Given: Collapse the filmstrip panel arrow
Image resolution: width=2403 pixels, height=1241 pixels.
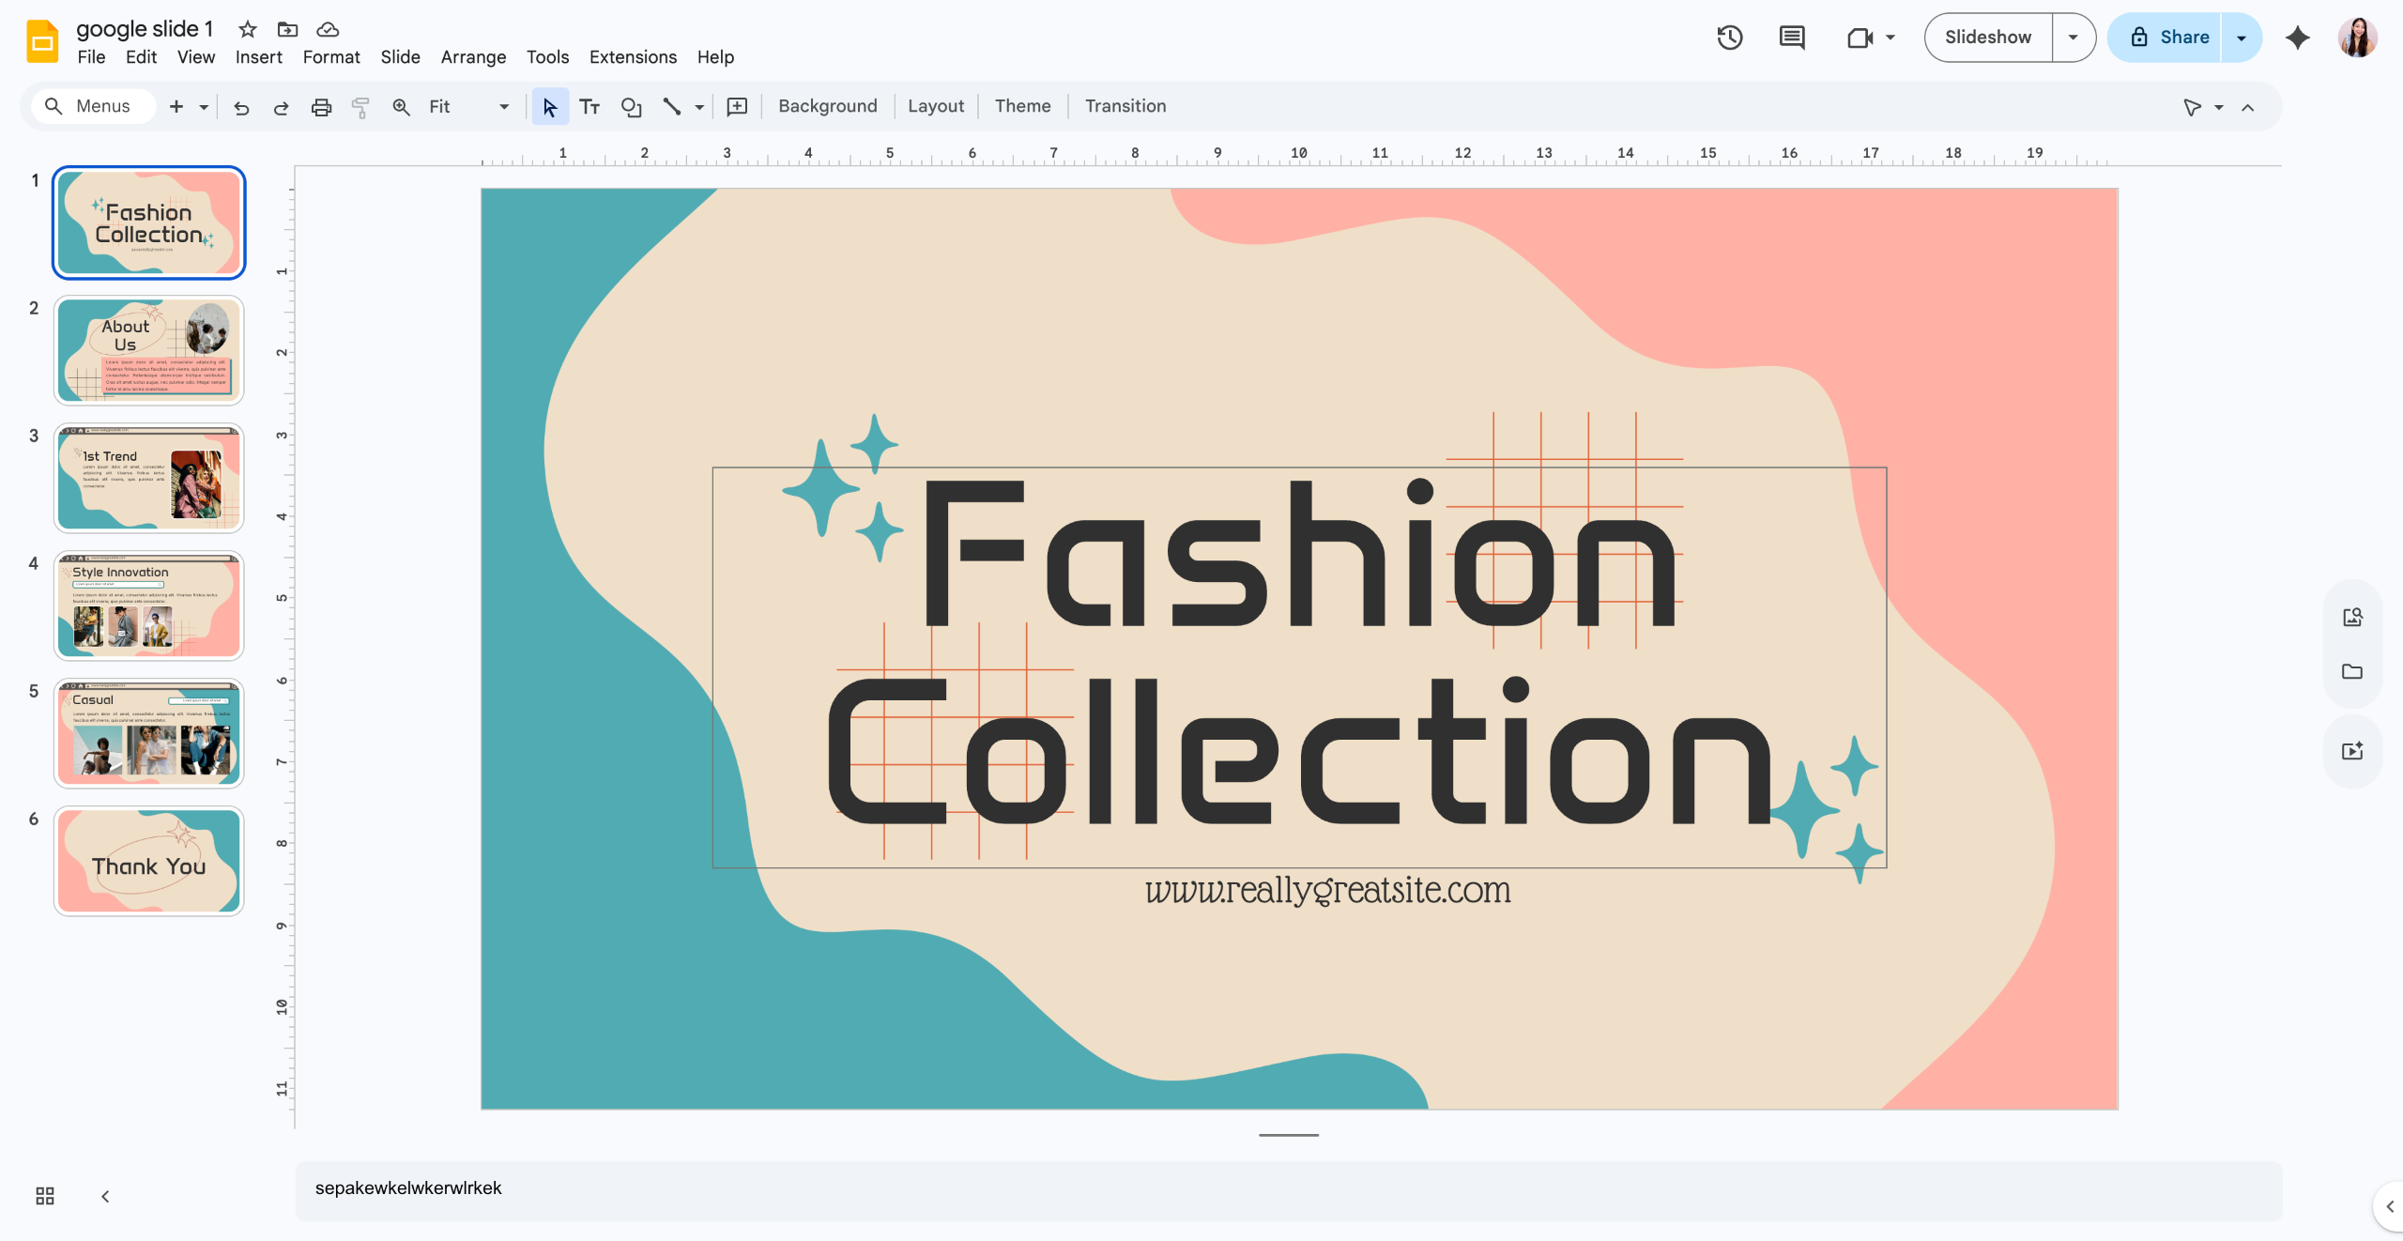Looking at the screenshot, I should pos(105,1196).
